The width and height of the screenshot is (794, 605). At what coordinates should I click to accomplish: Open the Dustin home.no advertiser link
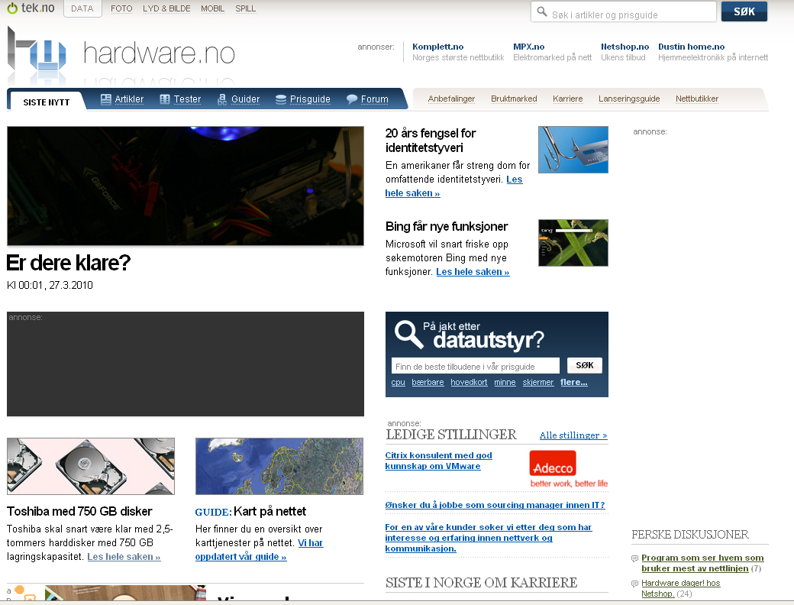(x=691, y=47)
